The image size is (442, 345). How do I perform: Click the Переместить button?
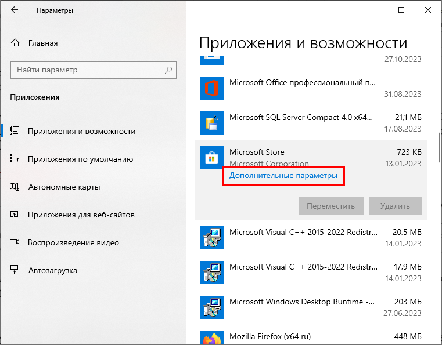[331, 206]
